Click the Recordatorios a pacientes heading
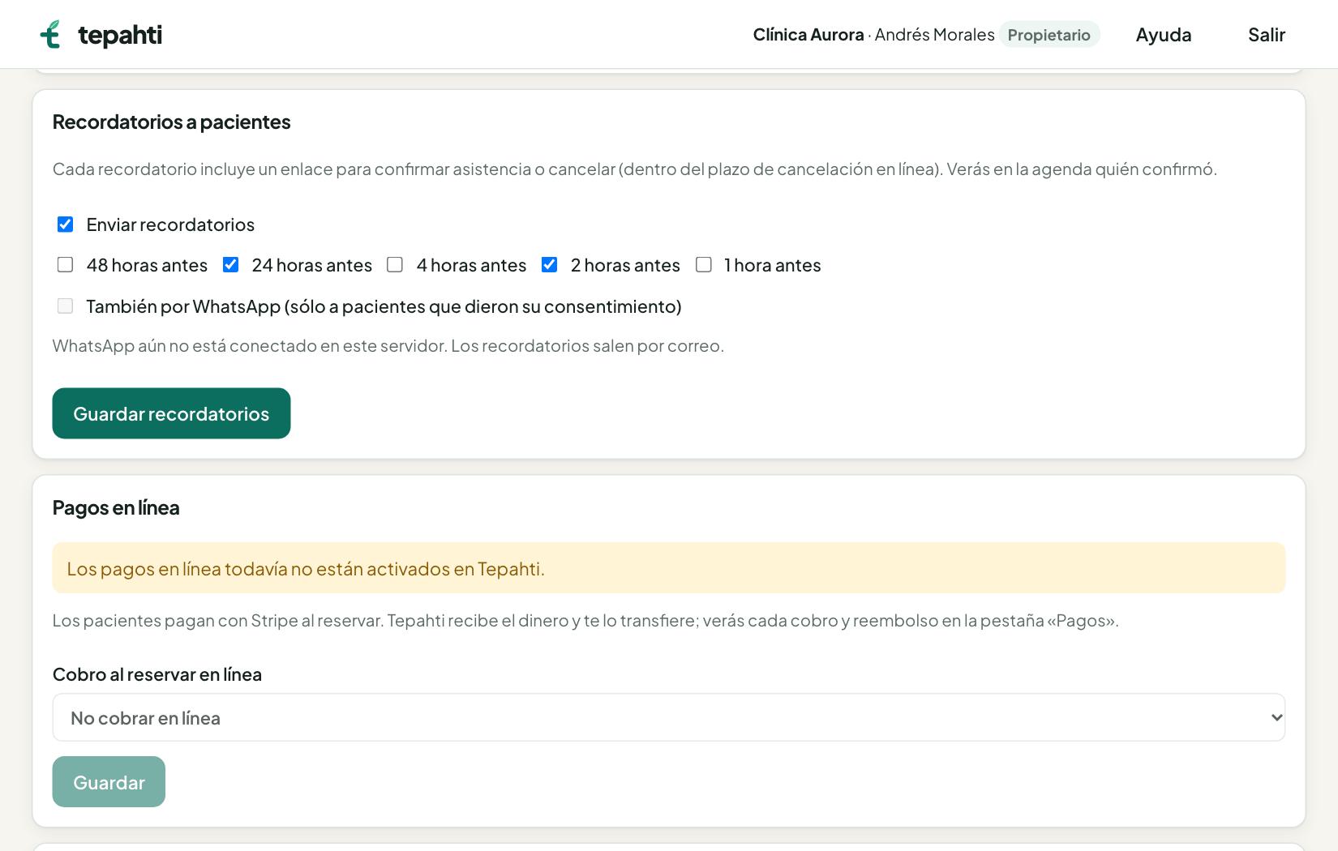This screenshot has height=851, width=1338. click(x=171, y=122)
